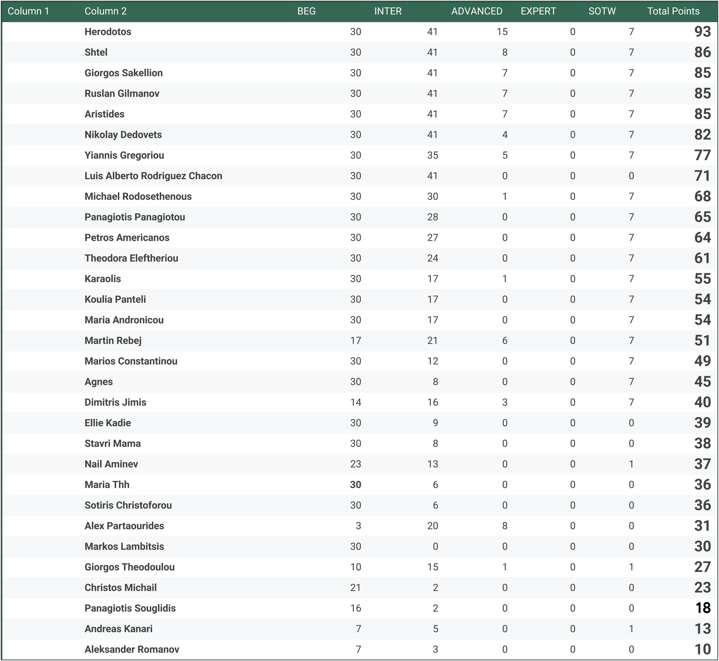719x661 pixels.
Task: Click the SOTW column header
Action: [602, 11]
